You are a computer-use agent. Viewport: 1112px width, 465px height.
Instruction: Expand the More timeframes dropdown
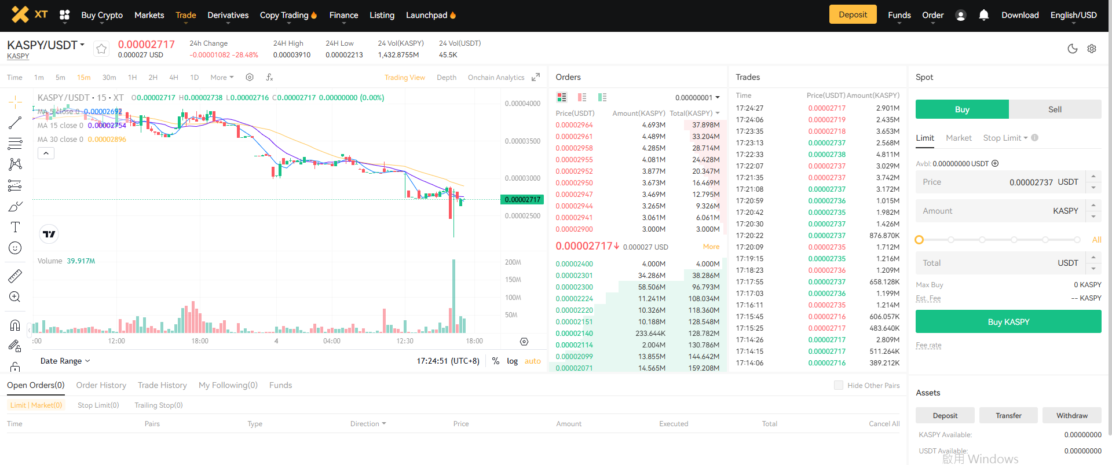pos(222,78)
